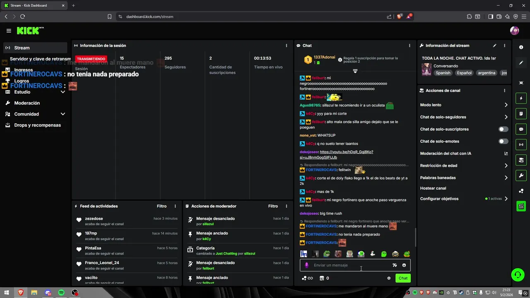Open Acciones de moderador three-dot menu
The width and height of the screenshot is (530, 298).
tap(287, 206)
